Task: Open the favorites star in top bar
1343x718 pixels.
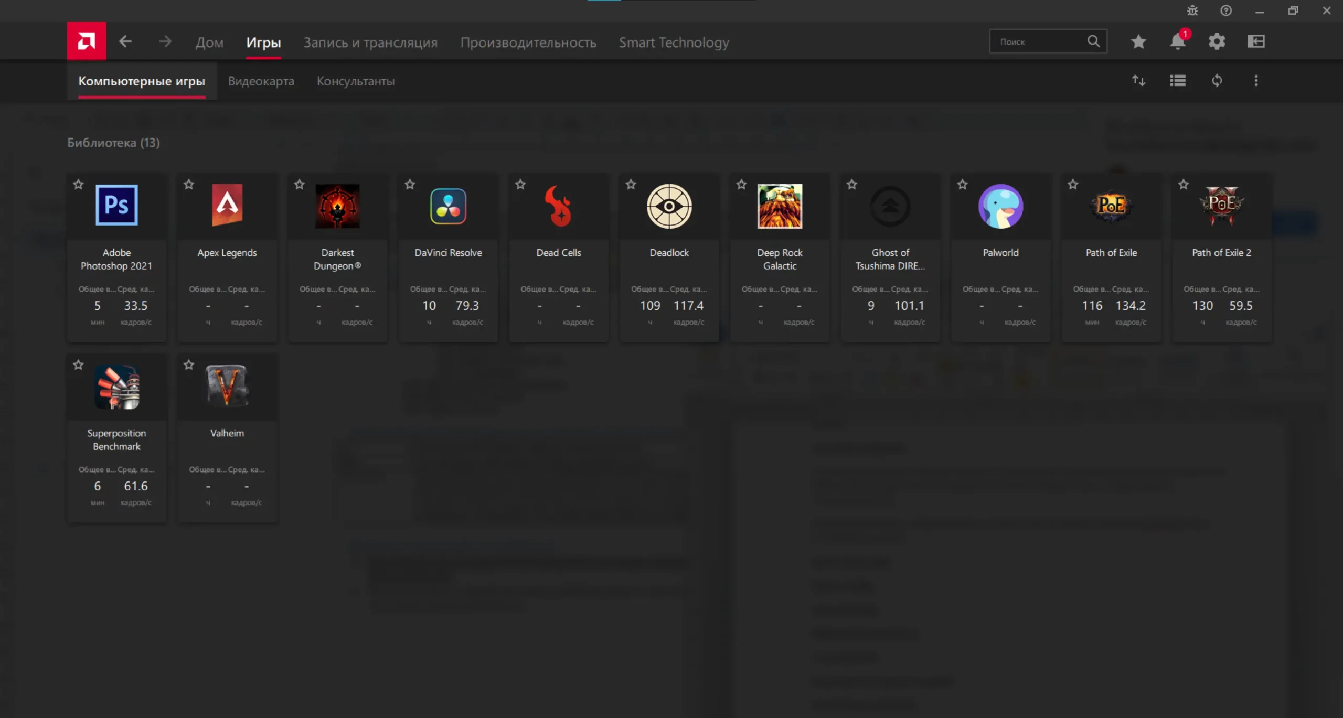Action: (x=1138, y=41)
